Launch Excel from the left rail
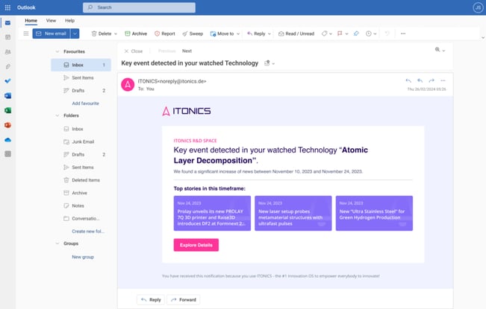The image size is (486, 309). pyautogui.click(x=7, y=110)
